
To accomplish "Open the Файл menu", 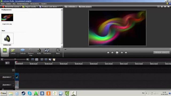I will 3,4.
